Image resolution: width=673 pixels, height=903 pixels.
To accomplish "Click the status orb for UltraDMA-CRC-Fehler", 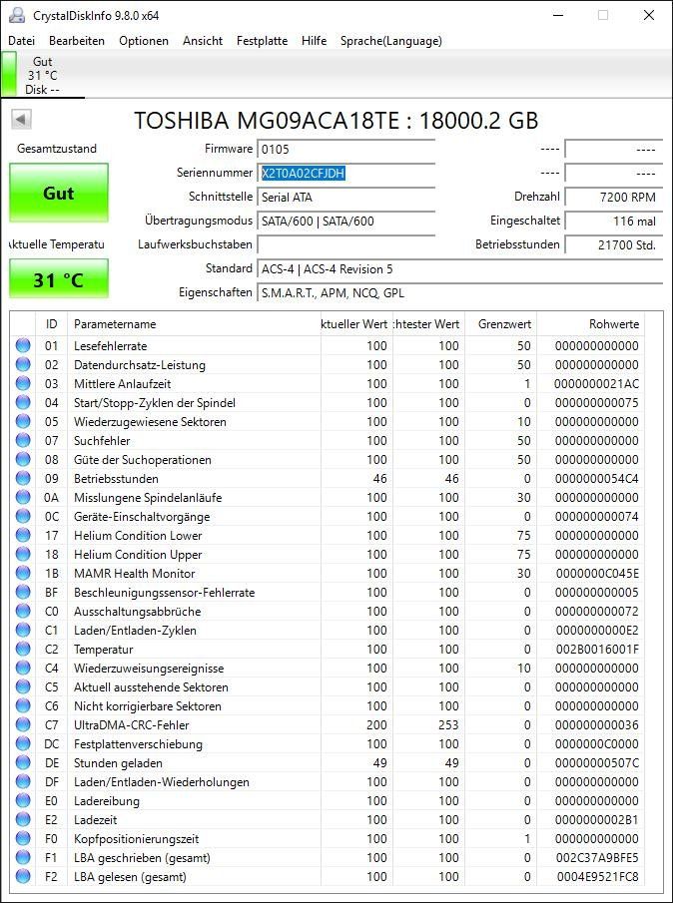I will [23, 725].
